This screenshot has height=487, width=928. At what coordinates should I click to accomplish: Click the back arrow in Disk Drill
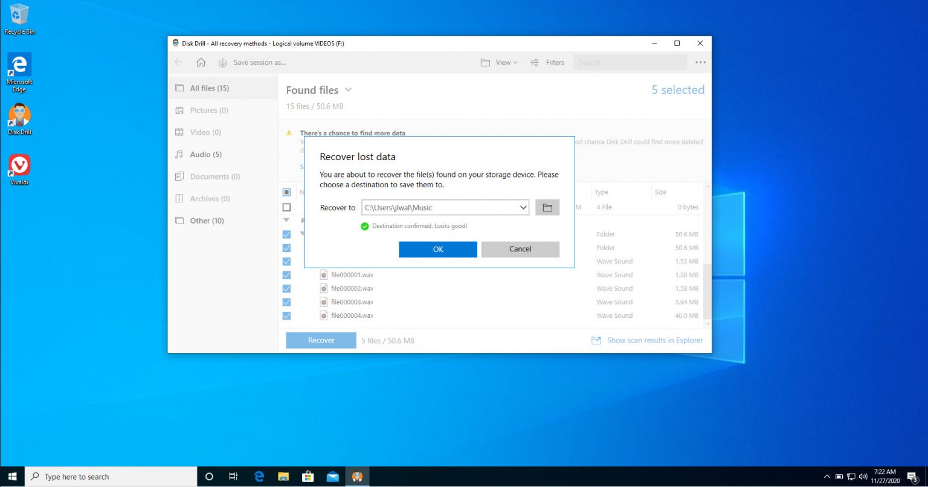click(x=178, y=62)
